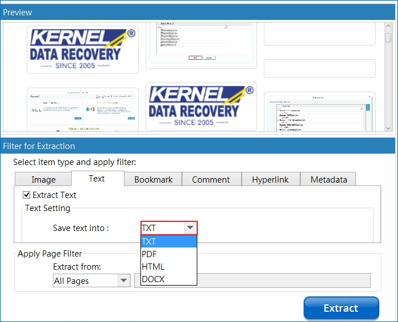Click the Extract button
398x322 pixels.
pos(341,308)
